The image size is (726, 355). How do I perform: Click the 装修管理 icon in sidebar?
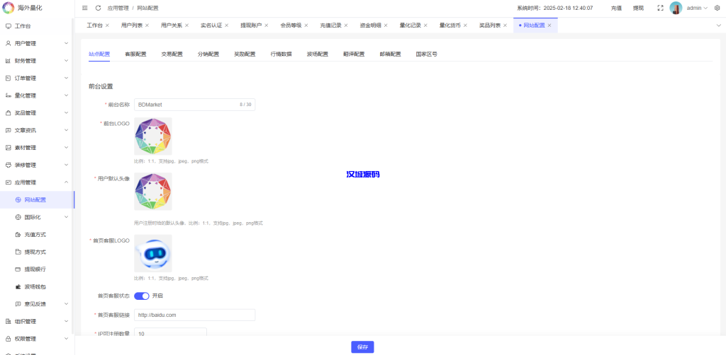pyautogui.click(x=8, y=165)
